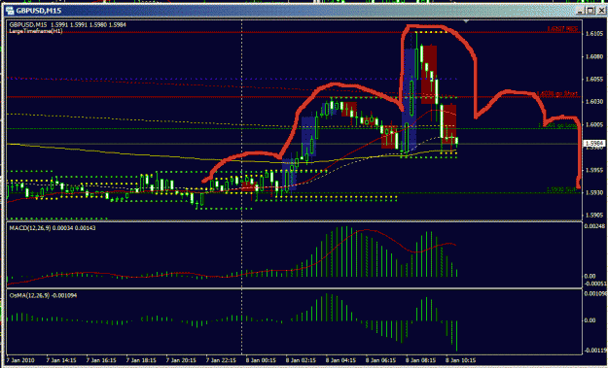
Task: Click the 1.6030 price scale label
Action: tap(593, 102)
